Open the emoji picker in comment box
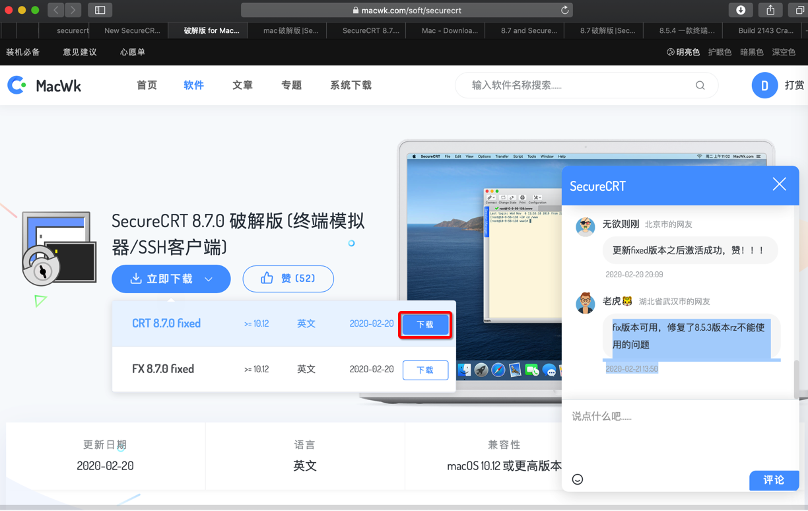The height and width of the screenshot is (511, 808). (x=578, y=479)
